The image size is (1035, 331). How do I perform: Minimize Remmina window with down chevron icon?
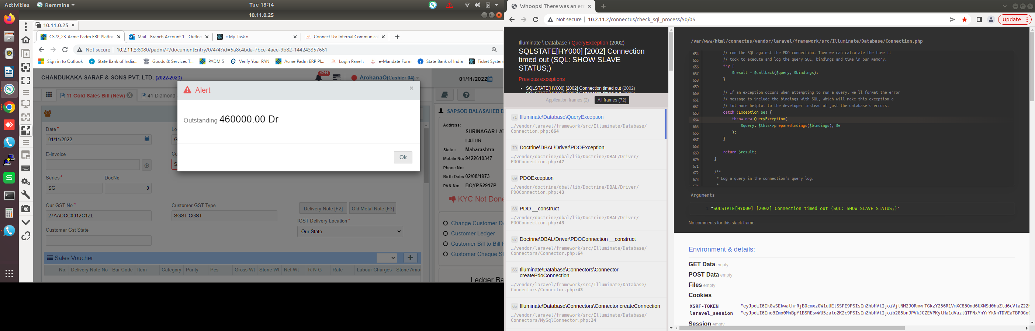(x=26, y=223)
